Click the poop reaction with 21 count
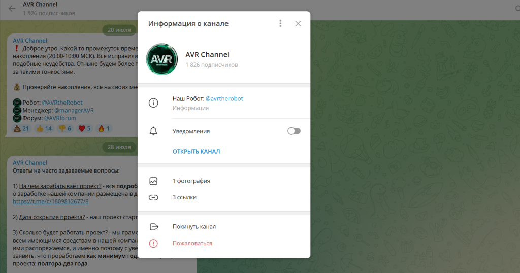This screenshot has width=520, height=273. [21, 128]
